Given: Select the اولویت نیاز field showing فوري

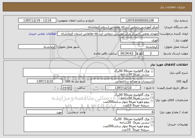Looking at the screenshot, I should tap(139, 40).
